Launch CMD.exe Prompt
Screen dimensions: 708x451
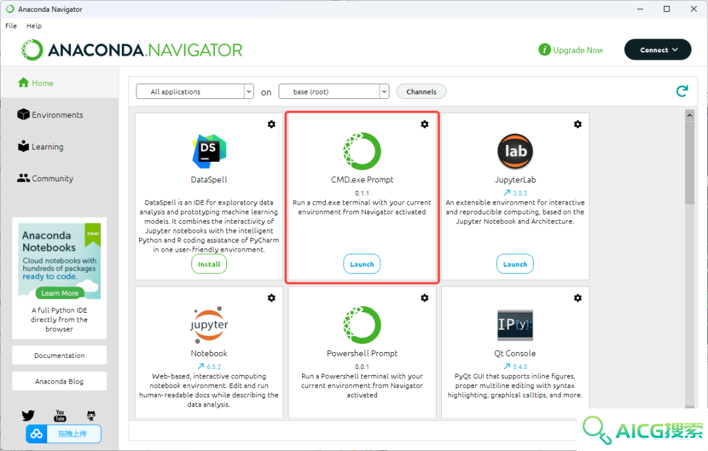coord(362,264)
